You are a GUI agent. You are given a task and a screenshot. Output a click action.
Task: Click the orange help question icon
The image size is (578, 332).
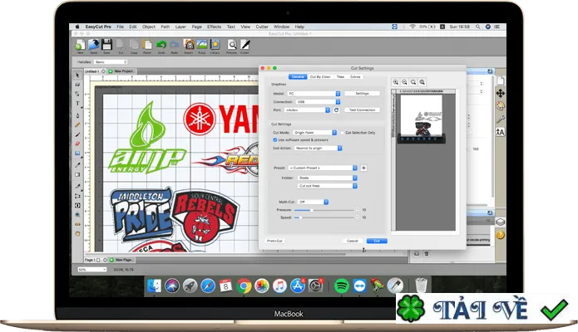click(x=500, y=235)
